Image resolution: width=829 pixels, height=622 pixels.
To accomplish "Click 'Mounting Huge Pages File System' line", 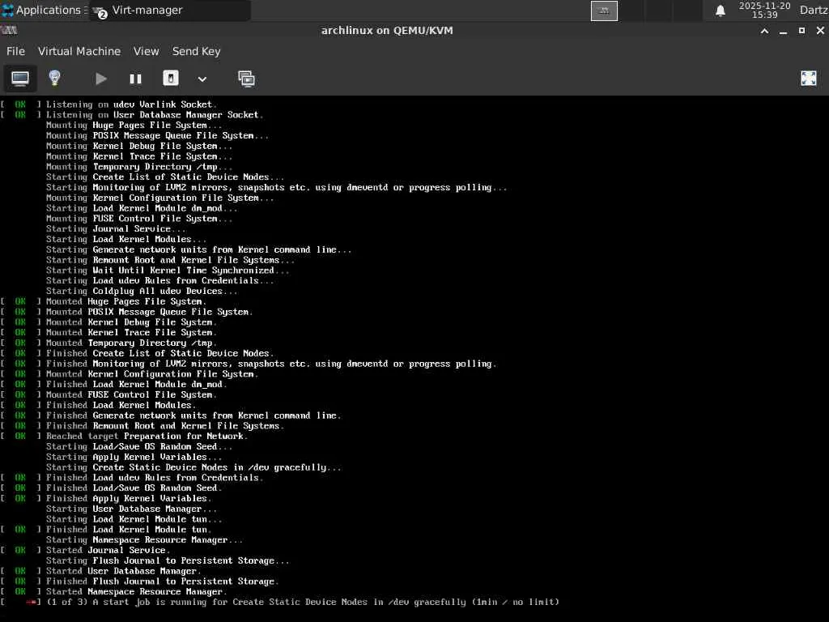I will tap(134, 126).
